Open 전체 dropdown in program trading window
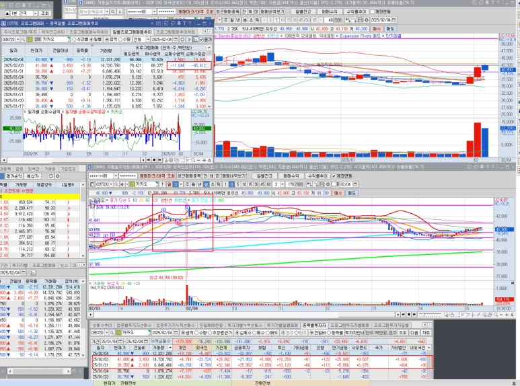Screen dimensions: 520x386 (148, 39)
